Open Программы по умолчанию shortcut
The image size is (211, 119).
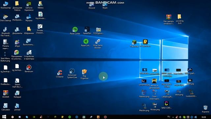(x=16, y=55)
